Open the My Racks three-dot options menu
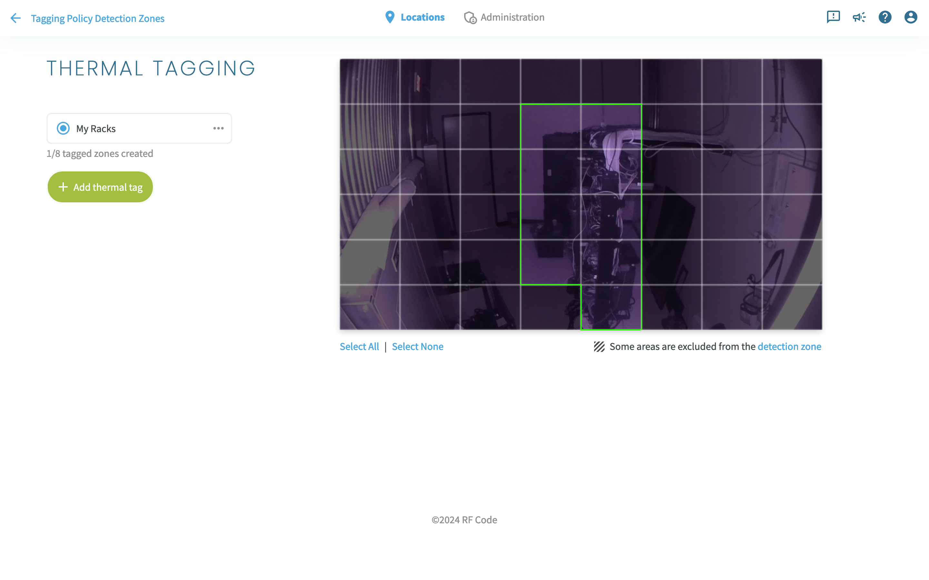 218,128
